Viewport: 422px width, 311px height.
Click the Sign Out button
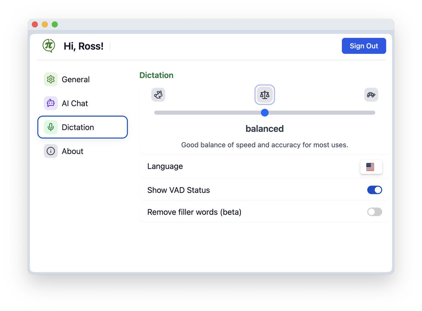[364, 46]
